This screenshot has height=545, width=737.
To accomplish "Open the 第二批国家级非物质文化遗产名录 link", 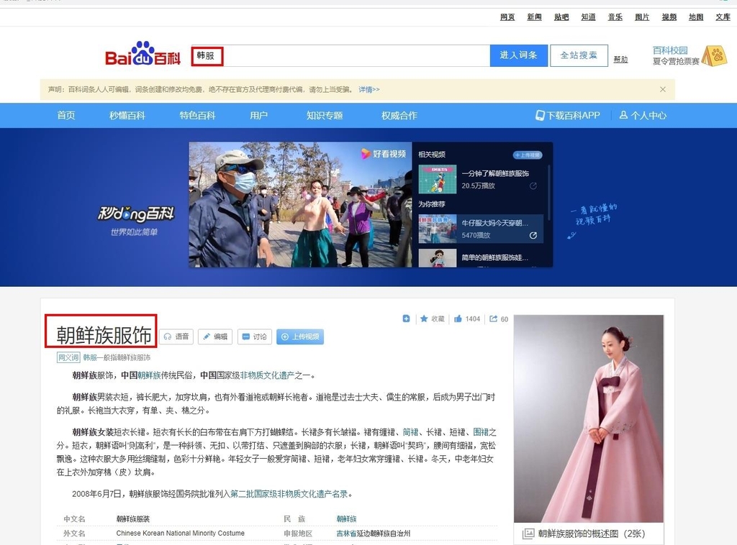I will [289, 494].
